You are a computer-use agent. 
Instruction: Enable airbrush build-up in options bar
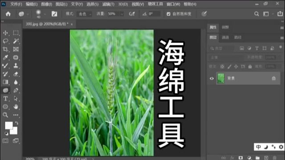coord(132,14)
